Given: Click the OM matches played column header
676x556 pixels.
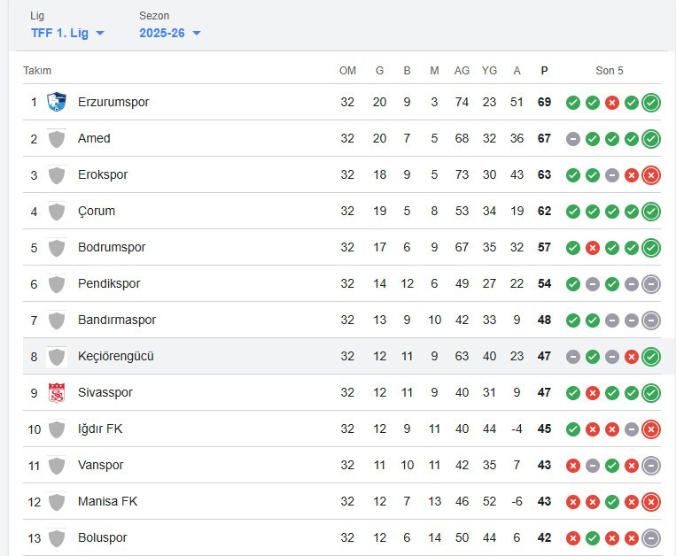Looking at the screenshot, I should [347, 71].
